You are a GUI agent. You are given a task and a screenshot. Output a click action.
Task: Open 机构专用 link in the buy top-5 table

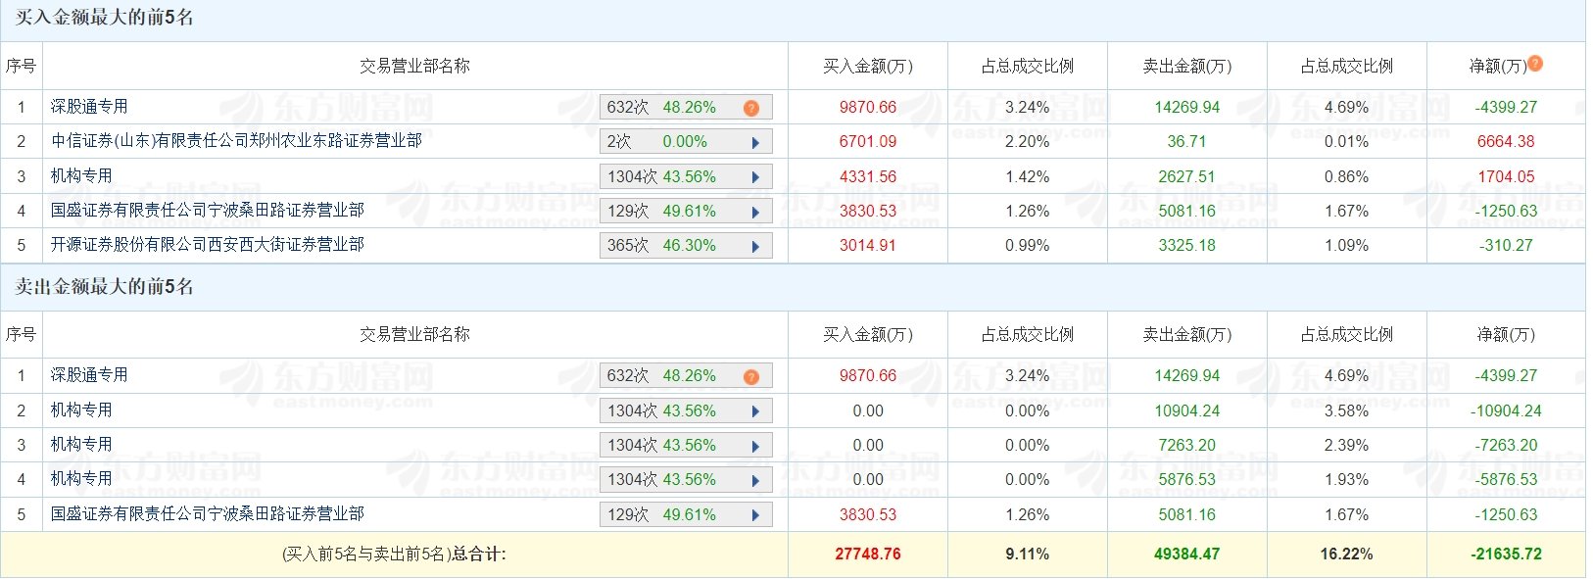pyautogui.click(x=81, y=176)
